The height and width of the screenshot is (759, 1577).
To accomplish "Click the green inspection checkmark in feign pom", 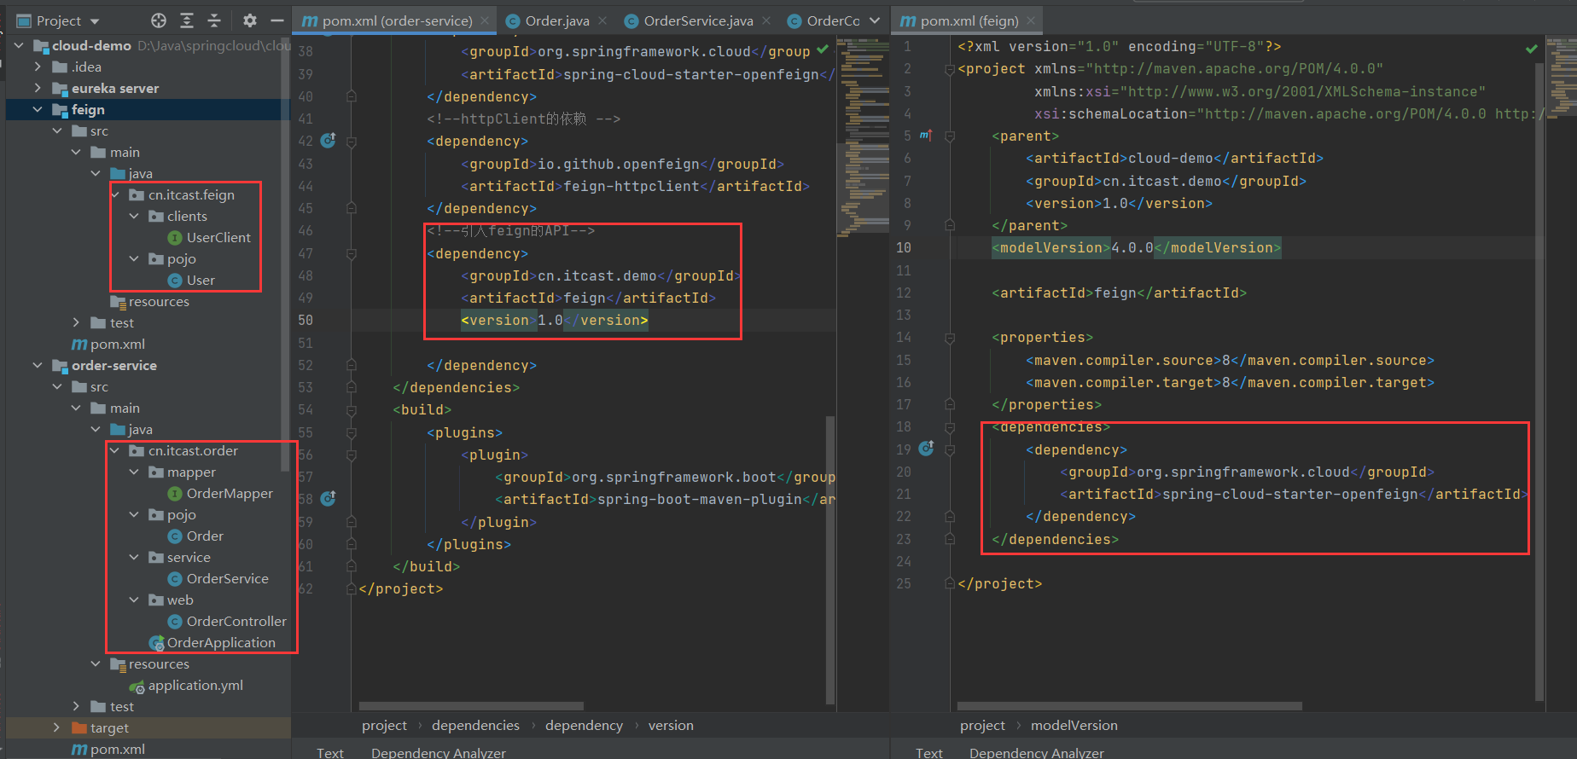I will (x=1532, y=49).
